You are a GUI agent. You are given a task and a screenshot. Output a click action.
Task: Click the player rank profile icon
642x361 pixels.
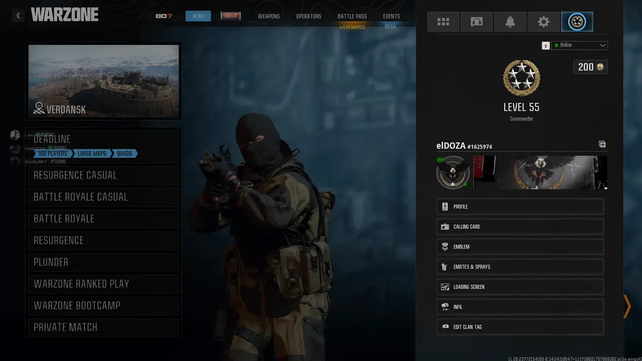pos(577,22)
